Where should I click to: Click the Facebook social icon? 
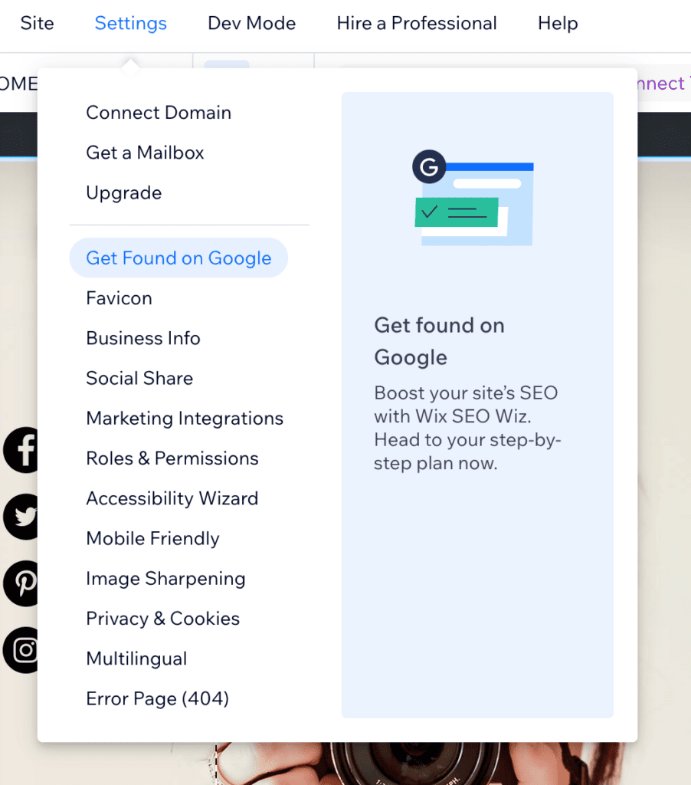(21, 450)
